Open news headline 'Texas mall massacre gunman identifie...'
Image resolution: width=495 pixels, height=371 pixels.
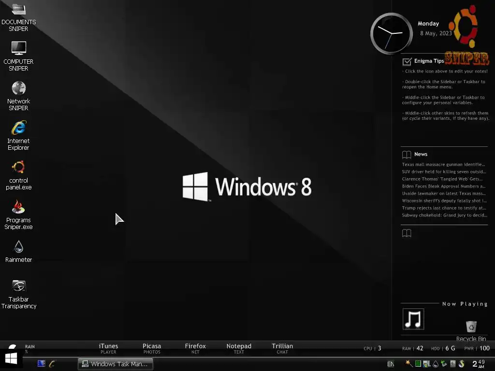coord(444,164)
